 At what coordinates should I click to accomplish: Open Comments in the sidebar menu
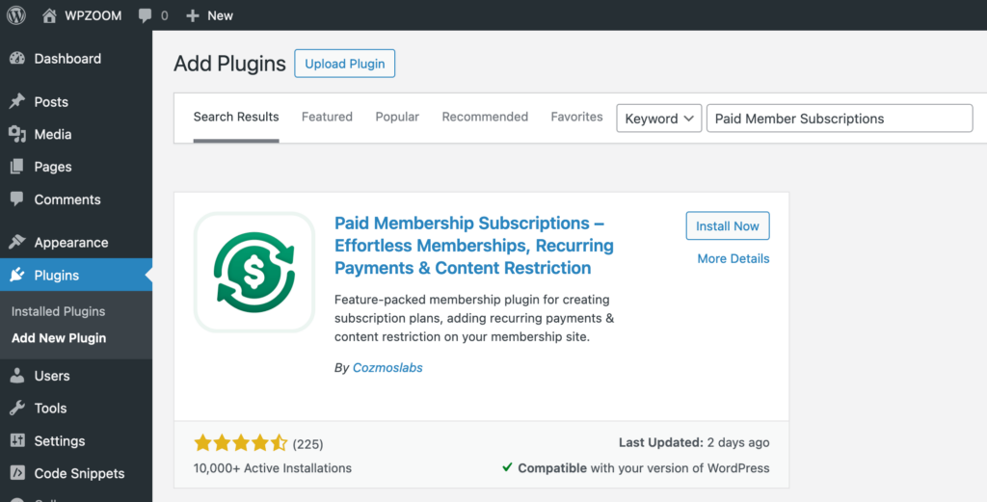pyautogui.click(x=67, y=200)
